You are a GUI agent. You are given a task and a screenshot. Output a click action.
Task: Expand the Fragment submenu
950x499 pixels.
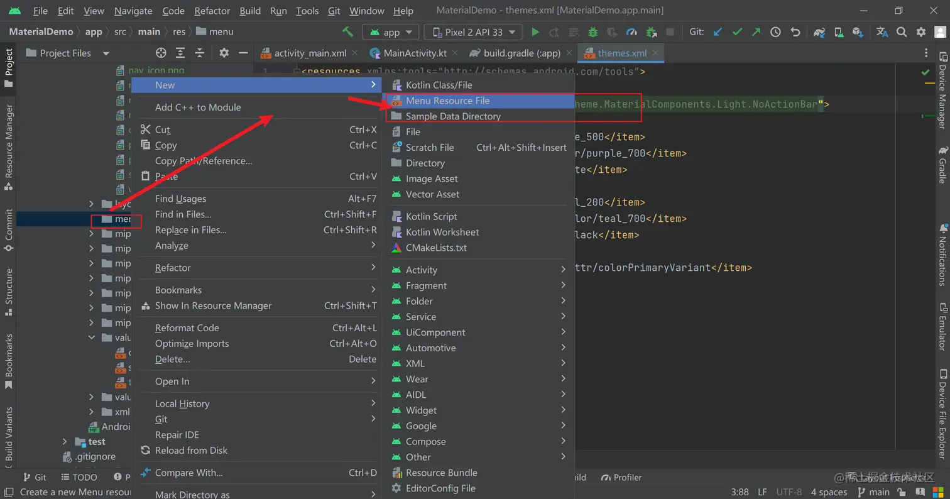478,285
